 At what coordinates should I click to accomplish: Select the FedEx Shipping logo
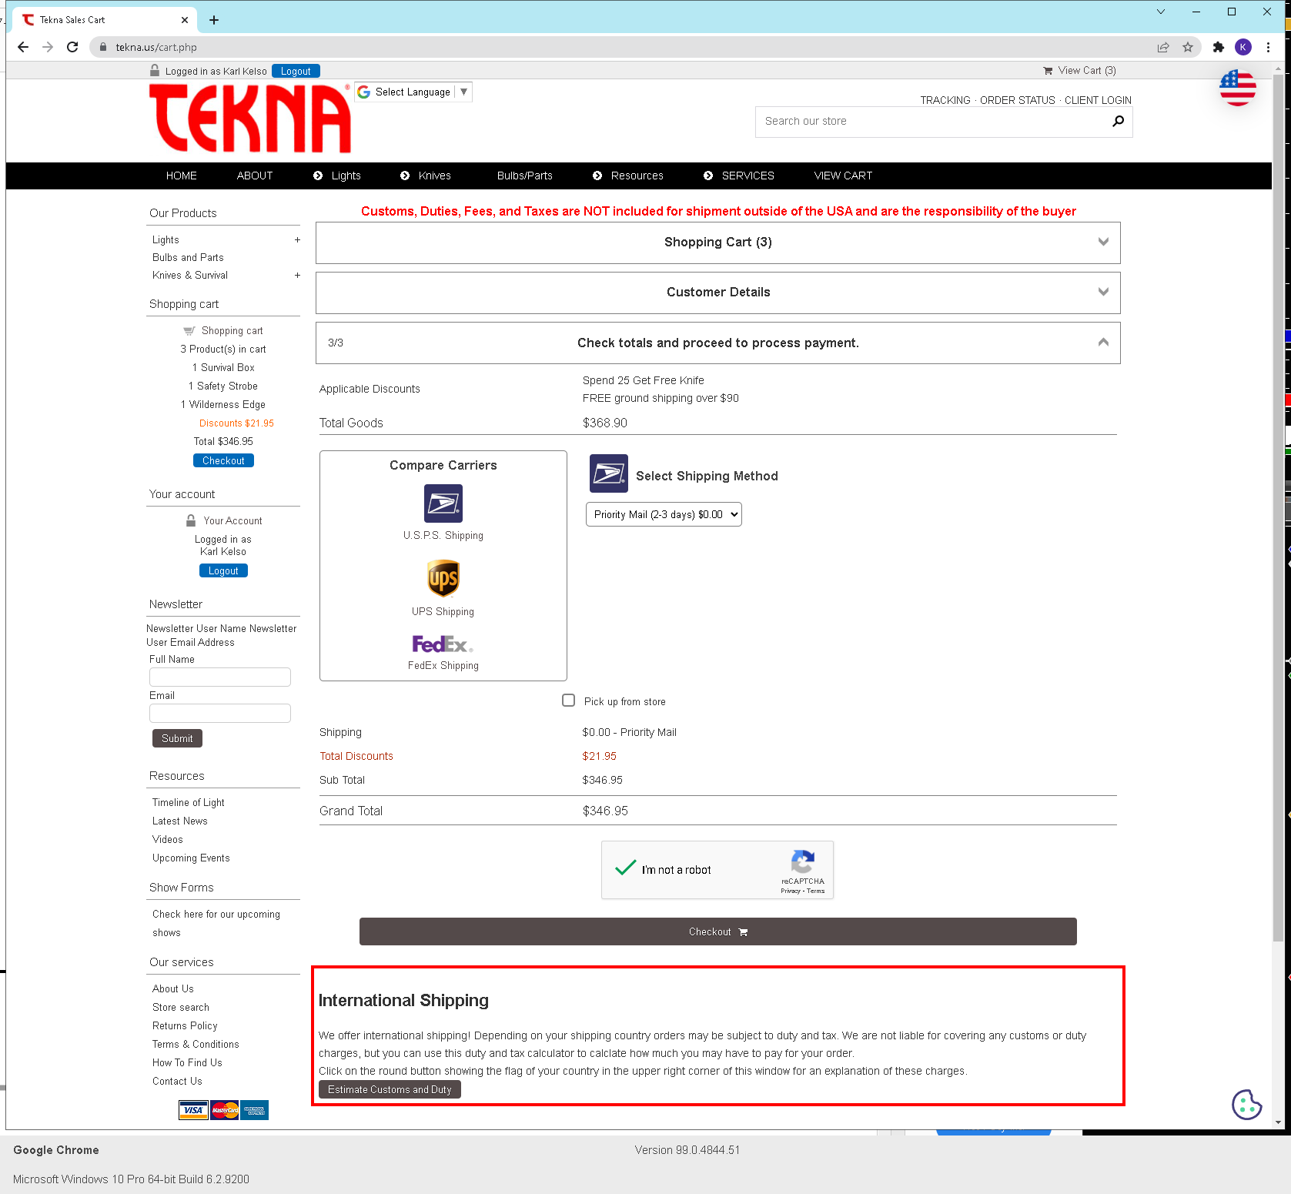coord(443,644)
